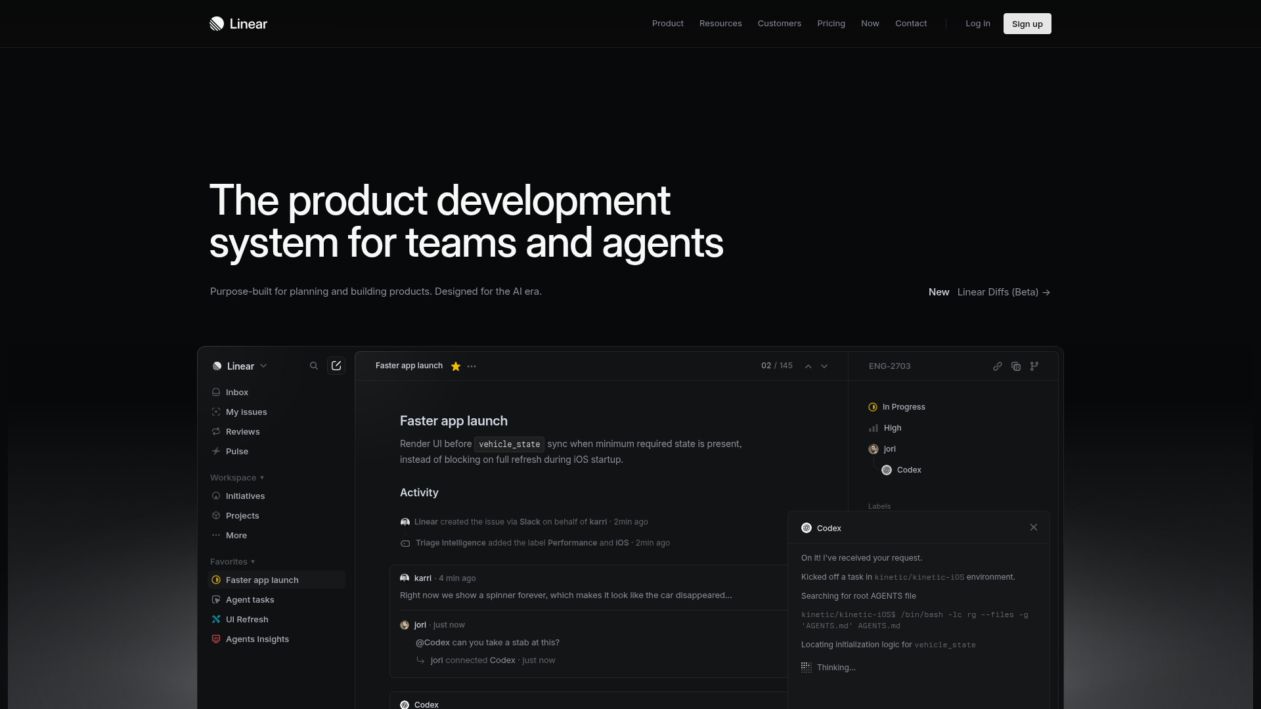Click the Sign up button
Screen dimensions: 1261x709
(1027, 24)
